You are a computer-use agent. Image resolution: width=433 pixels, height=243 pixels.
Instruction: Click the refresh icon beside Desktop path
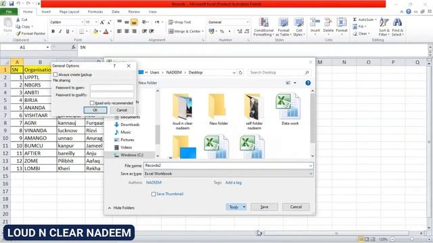click(241, 72)
